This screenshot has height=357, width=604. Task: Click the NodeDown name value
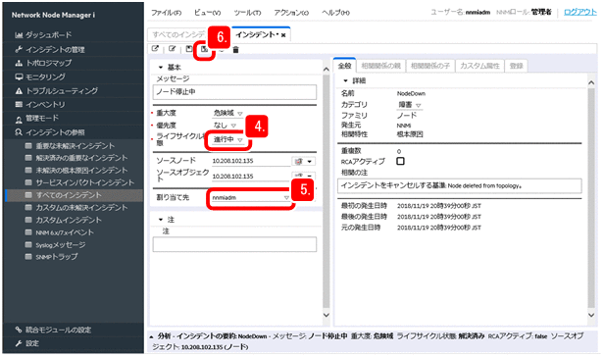411,93
